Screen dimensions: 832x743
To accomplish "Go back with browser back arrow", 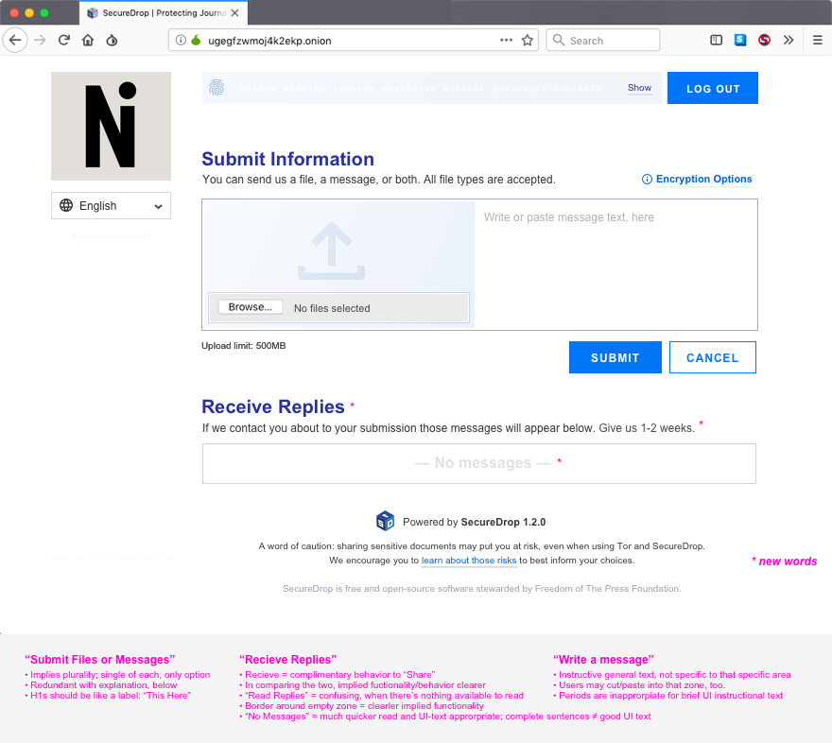I will click(15, 41).
